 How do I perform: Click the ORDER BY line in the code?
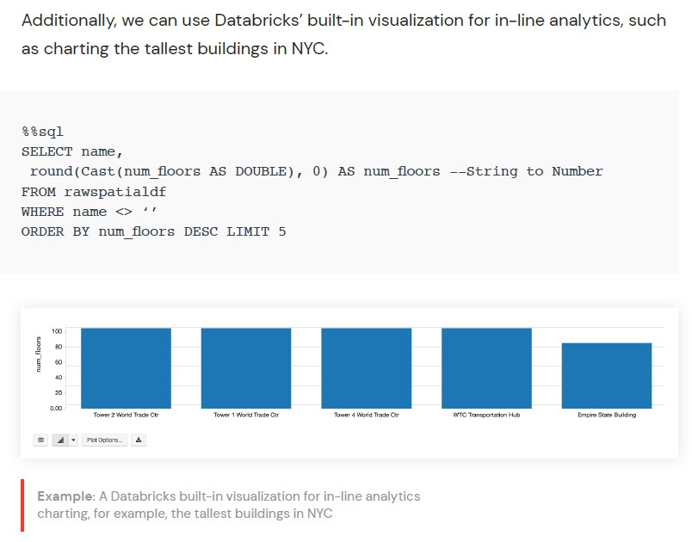153,231
